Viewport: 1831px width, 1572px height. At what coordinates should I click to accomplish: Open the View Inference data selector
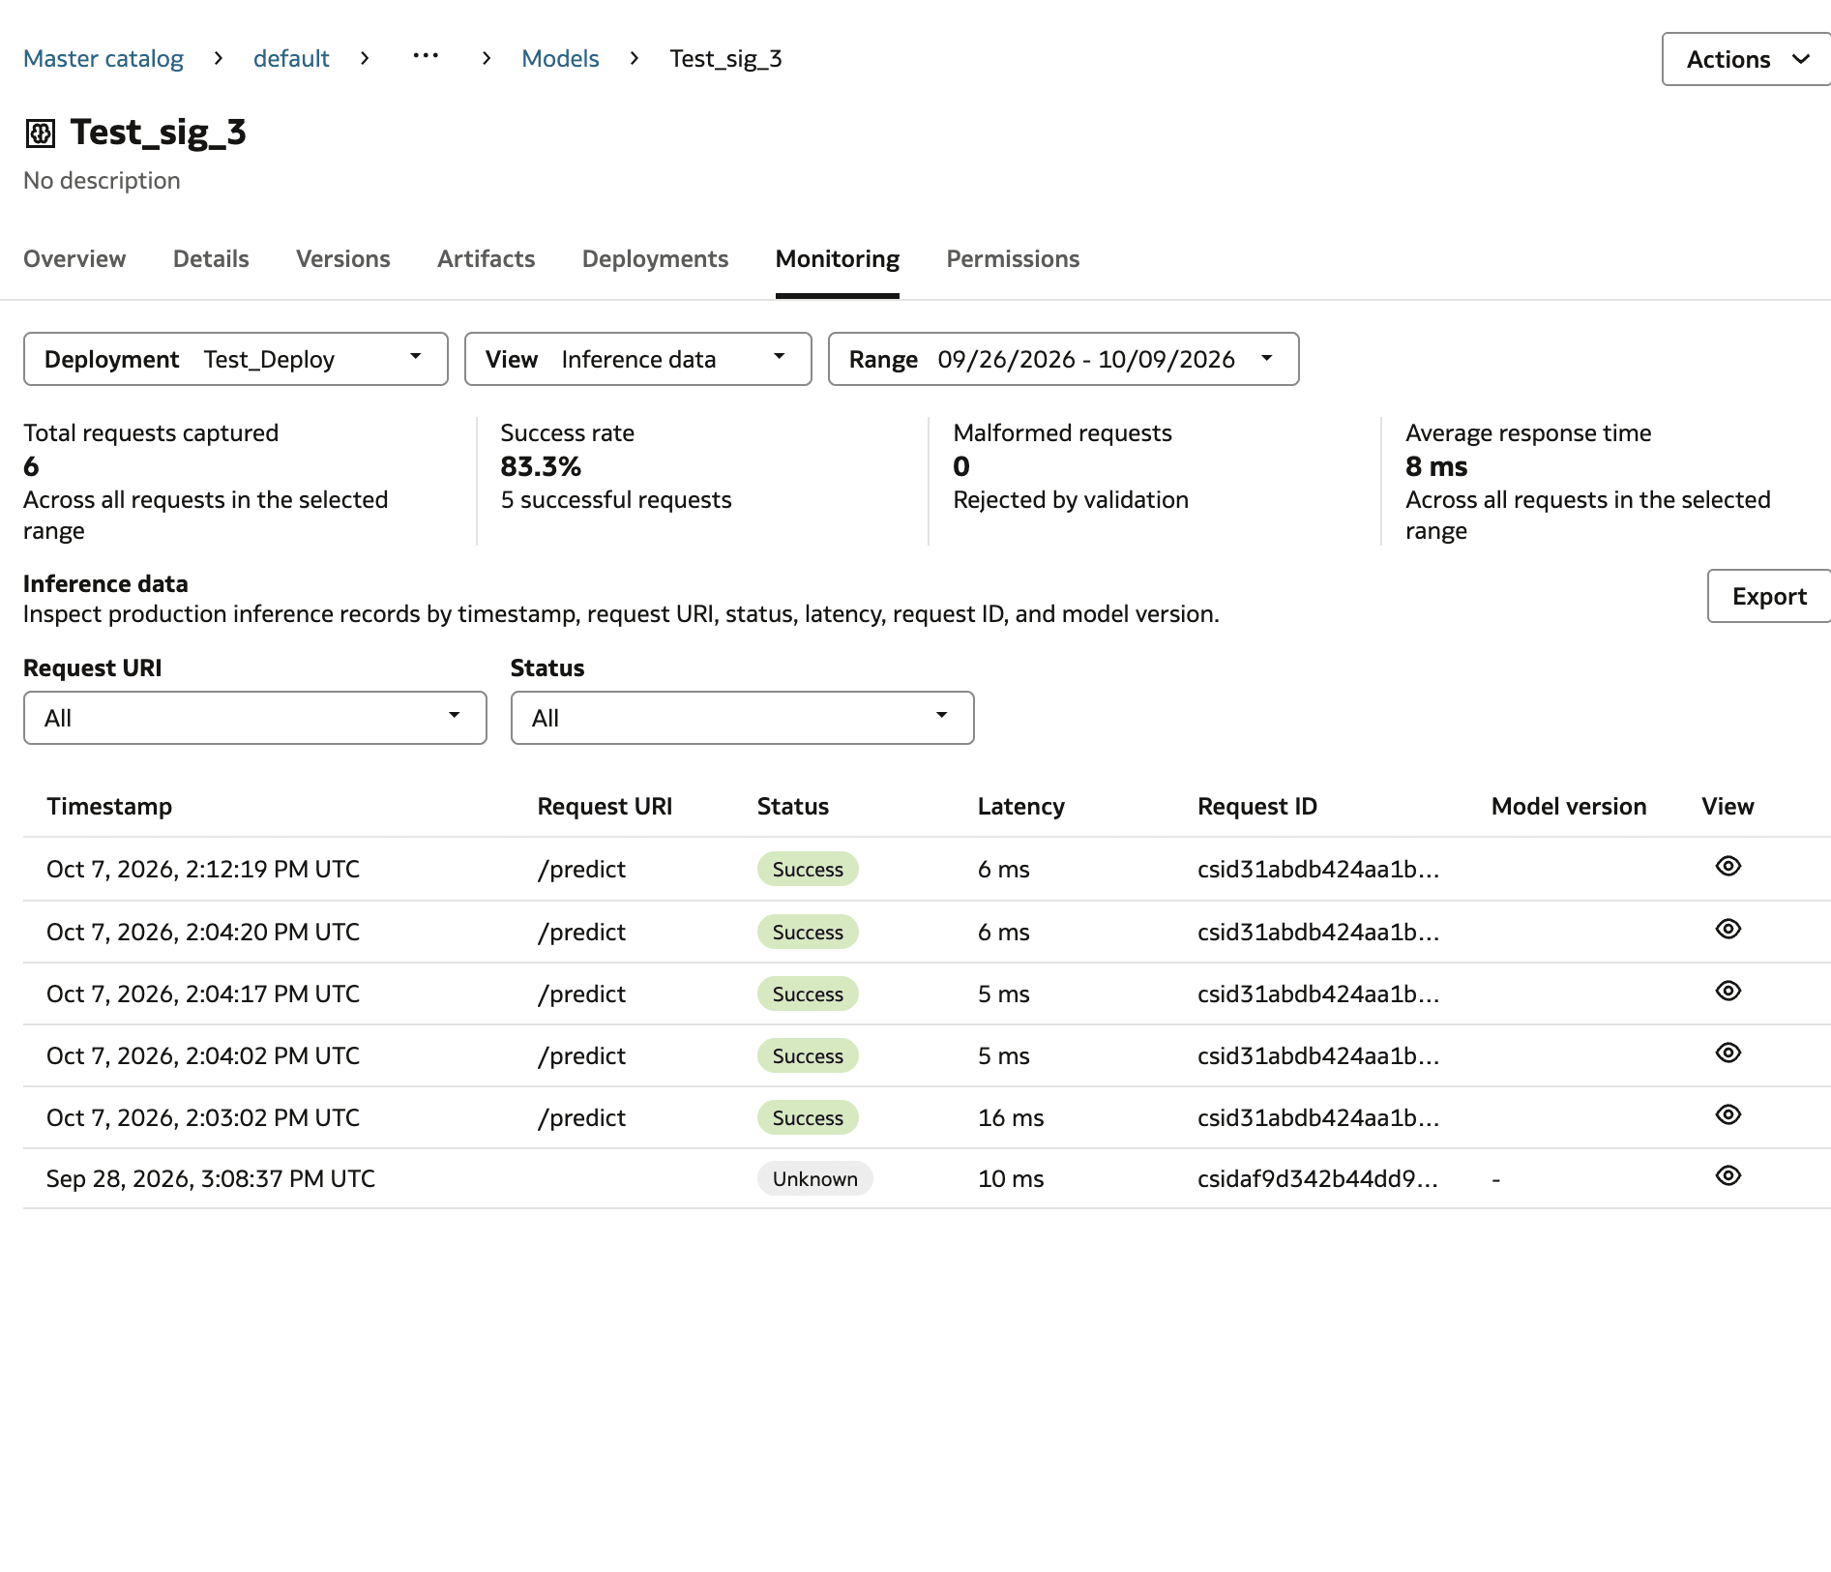(638, 359)
